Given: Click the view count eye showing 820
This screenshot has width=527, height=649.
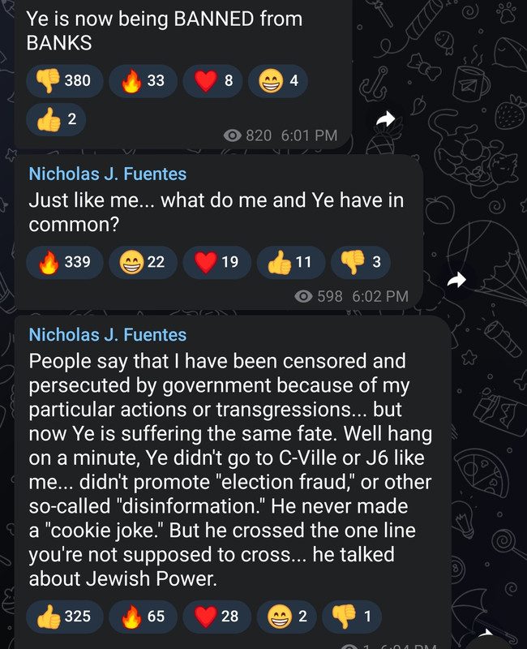Looking at the screenshot, I should point(235,135).
